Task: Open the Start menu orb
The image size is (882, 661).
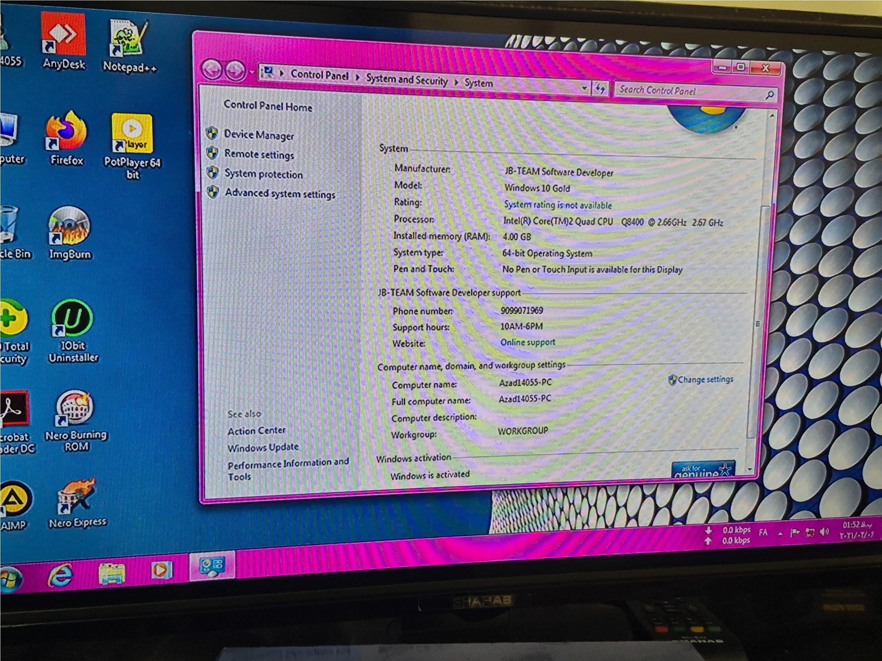Action: (11, 579)
